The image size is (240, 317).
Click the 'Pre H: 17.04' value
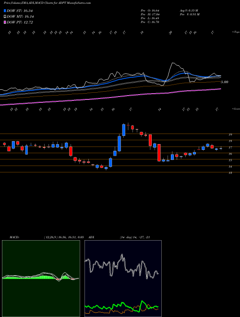point(150,14)
